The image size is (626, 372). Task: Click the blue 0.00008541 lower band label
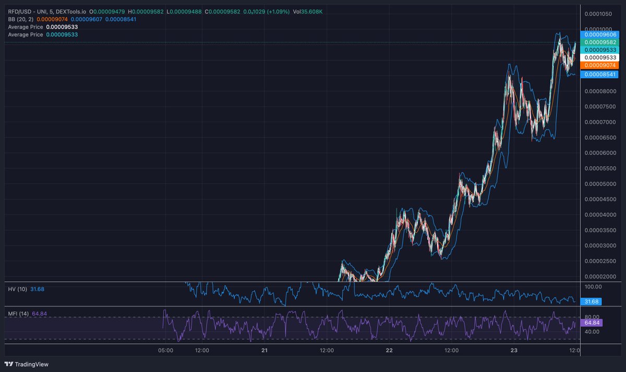tap(600, 75)
